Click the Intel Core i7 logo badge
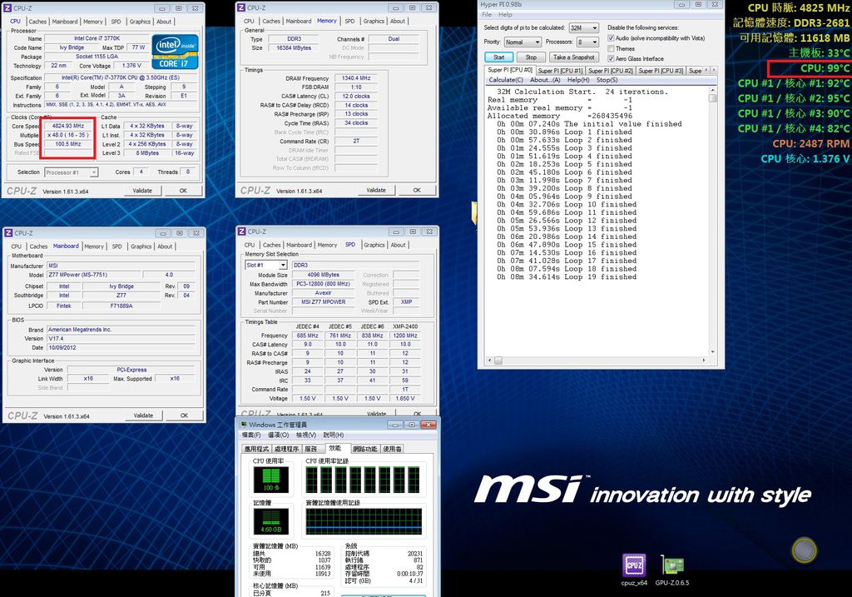Viewport: 852px width, 597px height. point(175,52)
